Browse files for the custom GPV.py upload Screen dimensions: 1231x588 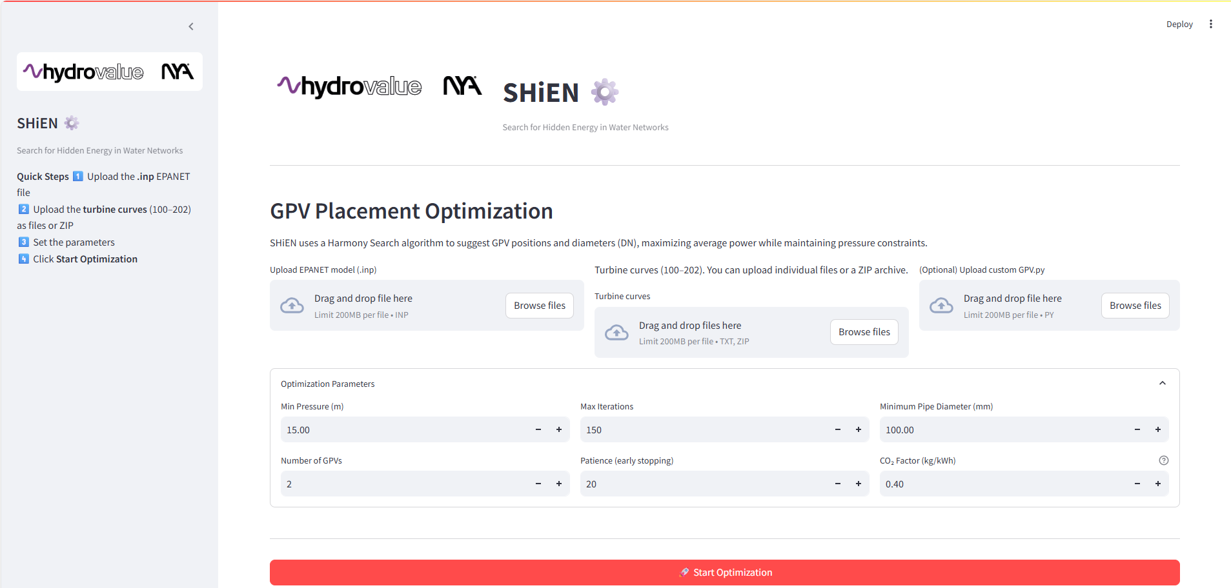(x=1135, y=306)
